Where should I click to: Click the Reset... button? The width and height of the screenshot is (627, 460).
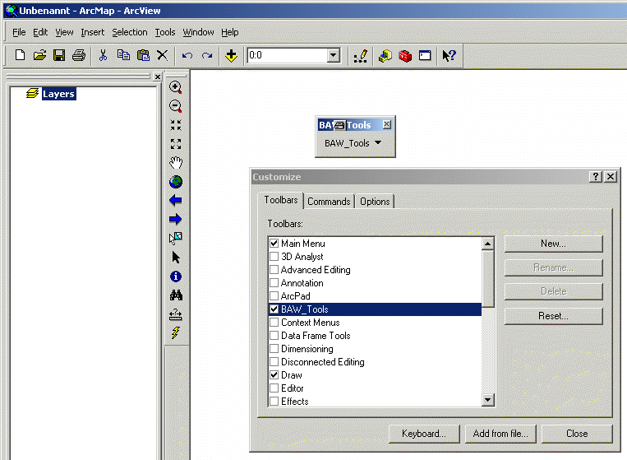coord(553,316)
